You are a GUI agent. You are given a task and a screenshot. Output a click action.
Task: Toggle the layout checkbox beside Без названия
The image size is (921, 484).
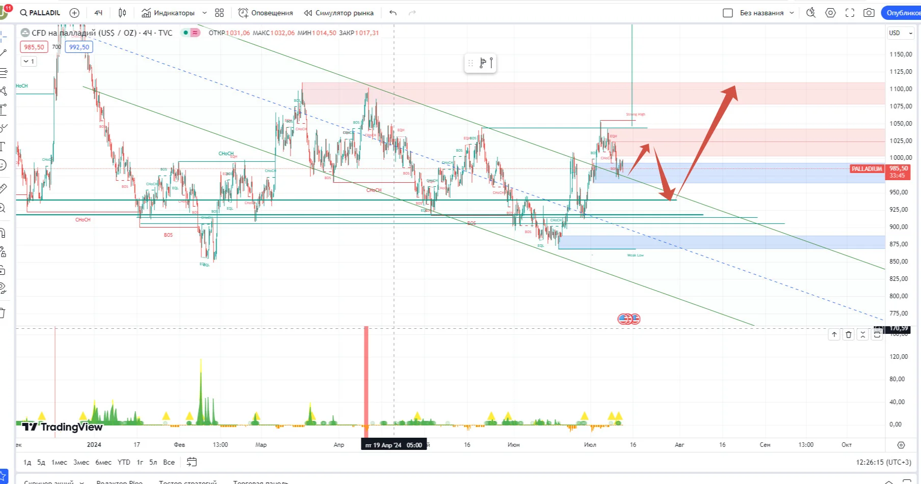click(x=728, y=13)
